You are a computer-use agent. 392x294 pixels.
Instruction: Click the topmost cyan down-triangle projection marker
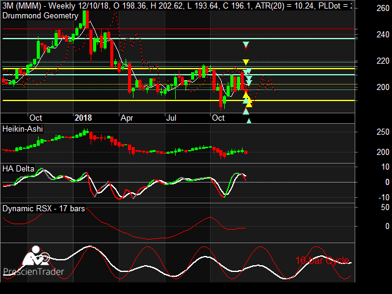[246, 45]
